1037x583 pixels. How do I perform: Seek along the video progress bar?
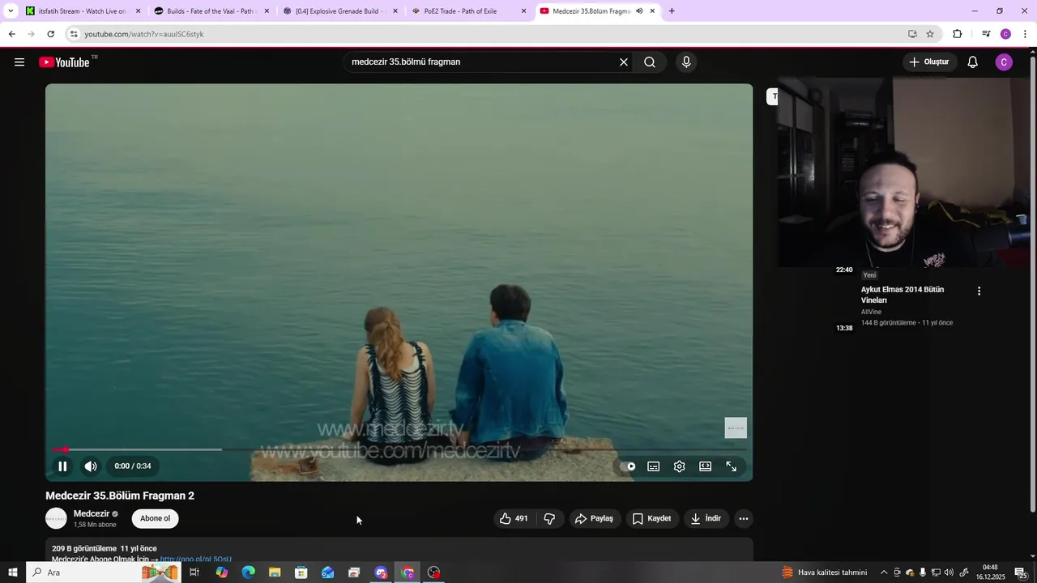click(x=399, y=449)
